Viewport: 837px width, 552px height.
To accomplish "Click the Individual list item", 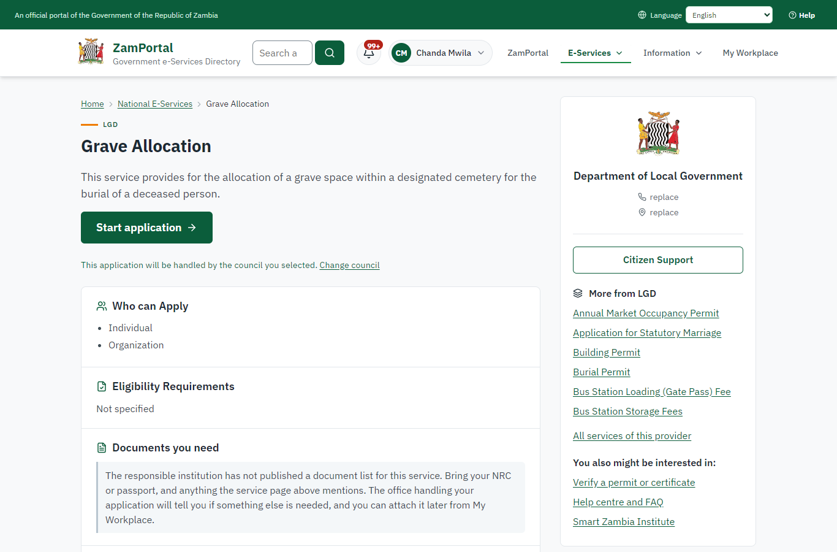I will pyautogui.click(x=131, y=328).
